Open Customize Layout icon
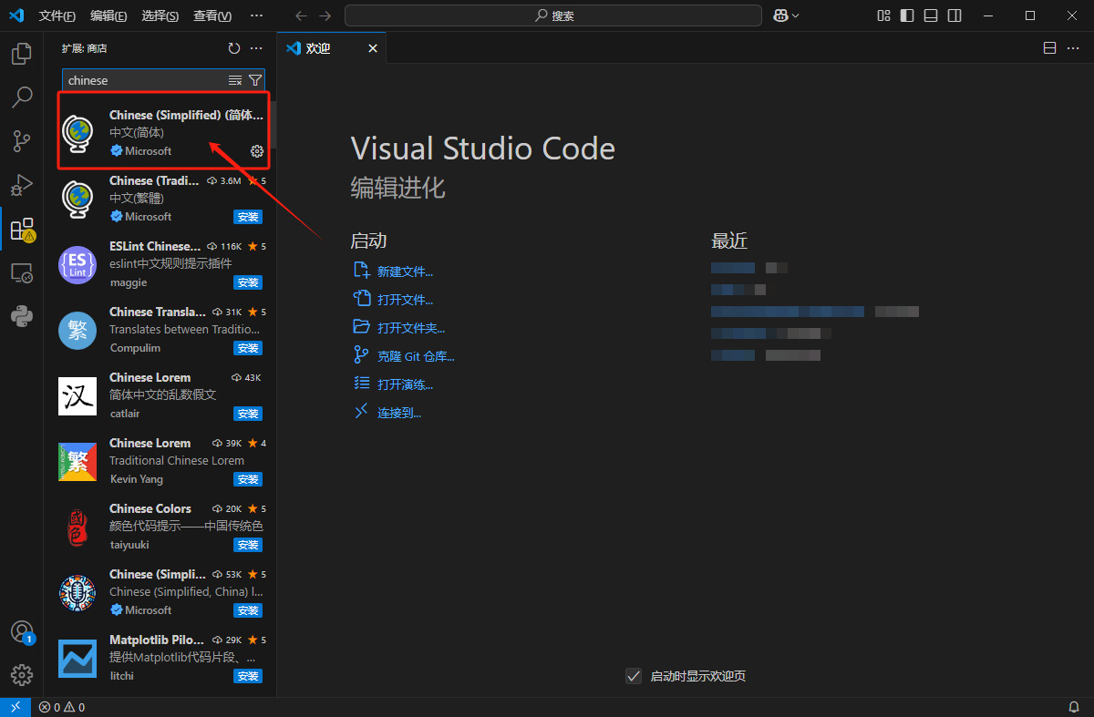Image resolution: width=1094 pixels, height=717 pixels. point(883,15)
